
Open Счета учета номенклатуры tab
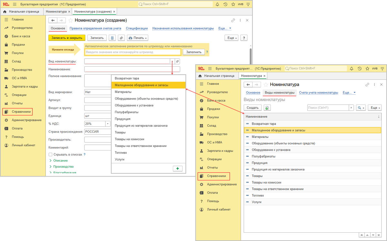[x=319, y=92]
